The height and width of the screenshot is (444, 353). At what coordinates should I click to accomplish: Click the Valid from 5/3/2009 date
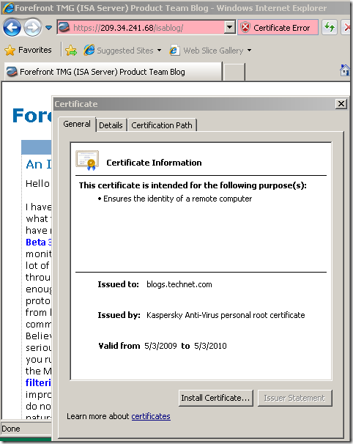[x=160, y=346]
